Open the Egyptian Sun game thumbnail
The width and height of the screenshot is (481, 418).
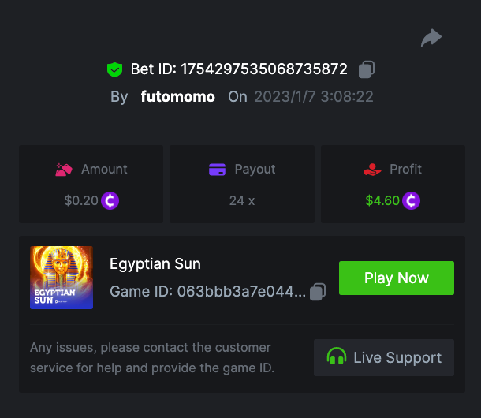[62, 277]
